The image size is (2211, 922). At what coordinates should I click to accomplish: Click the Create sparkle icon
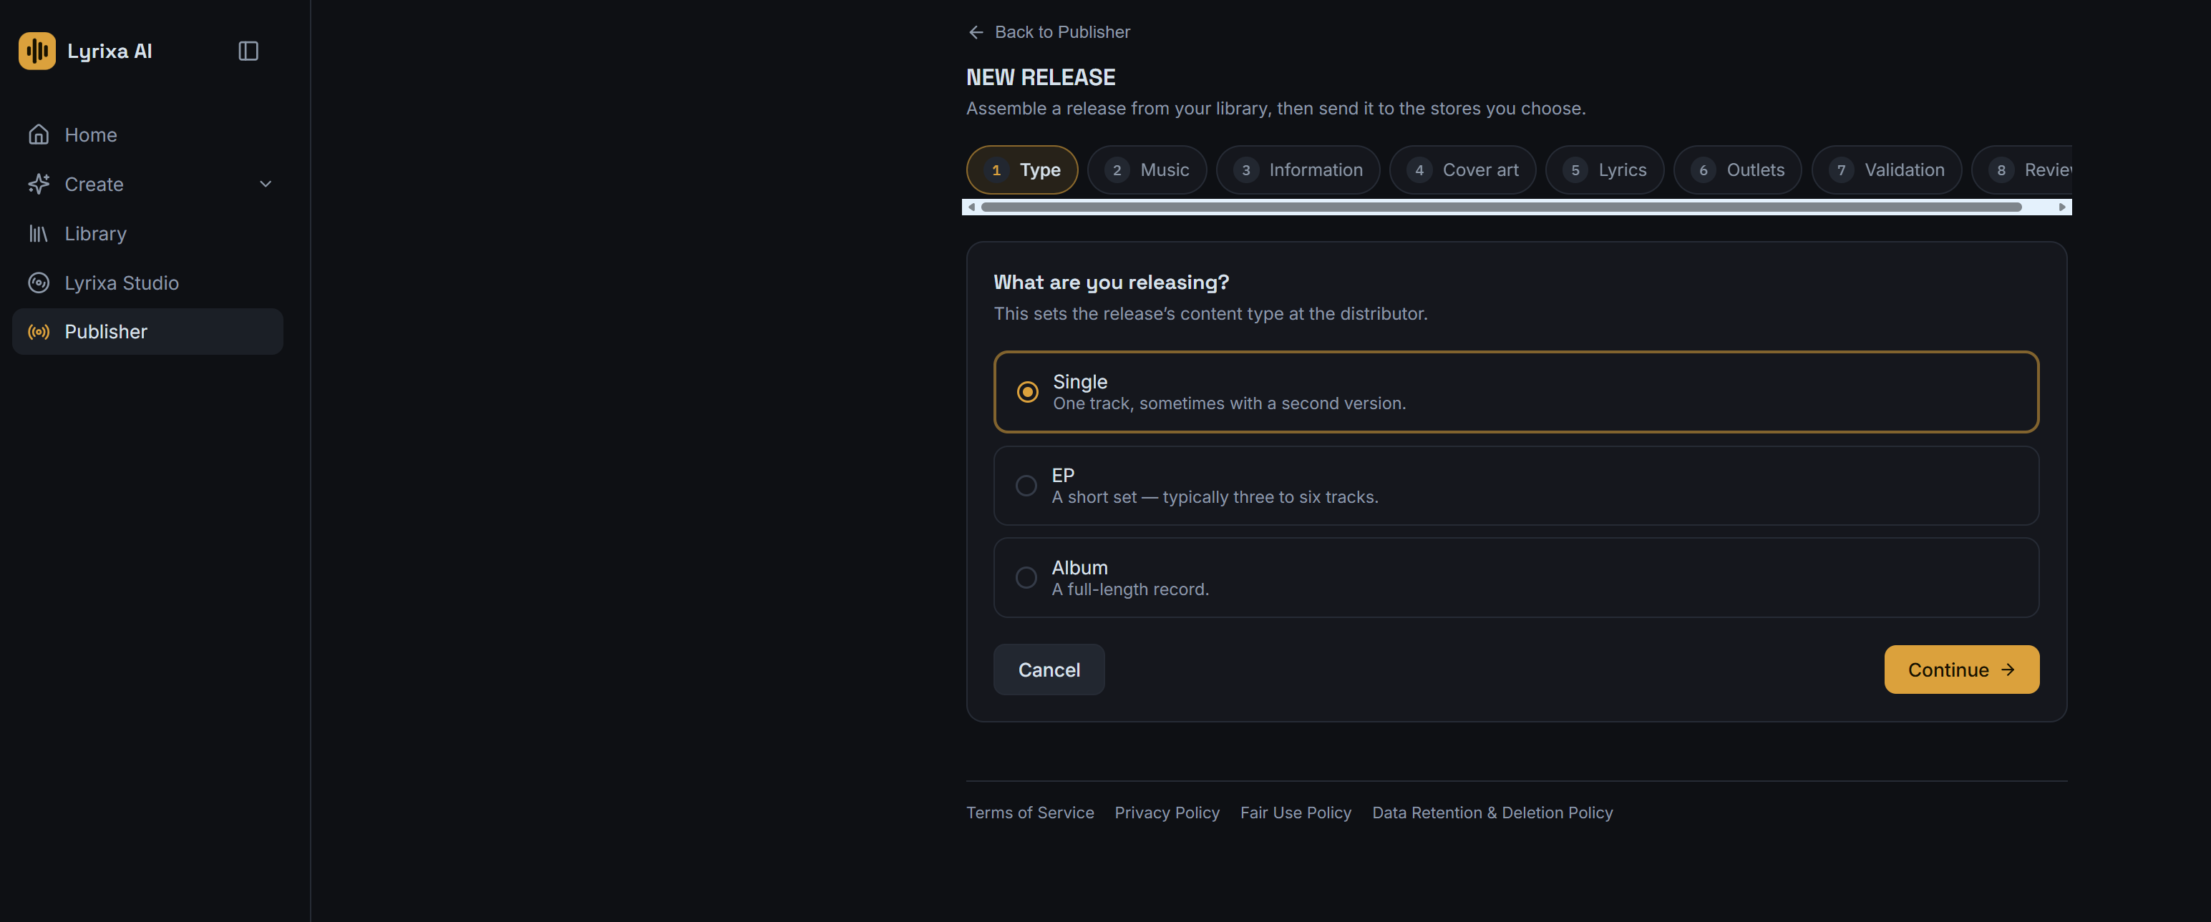click(39, 185)
